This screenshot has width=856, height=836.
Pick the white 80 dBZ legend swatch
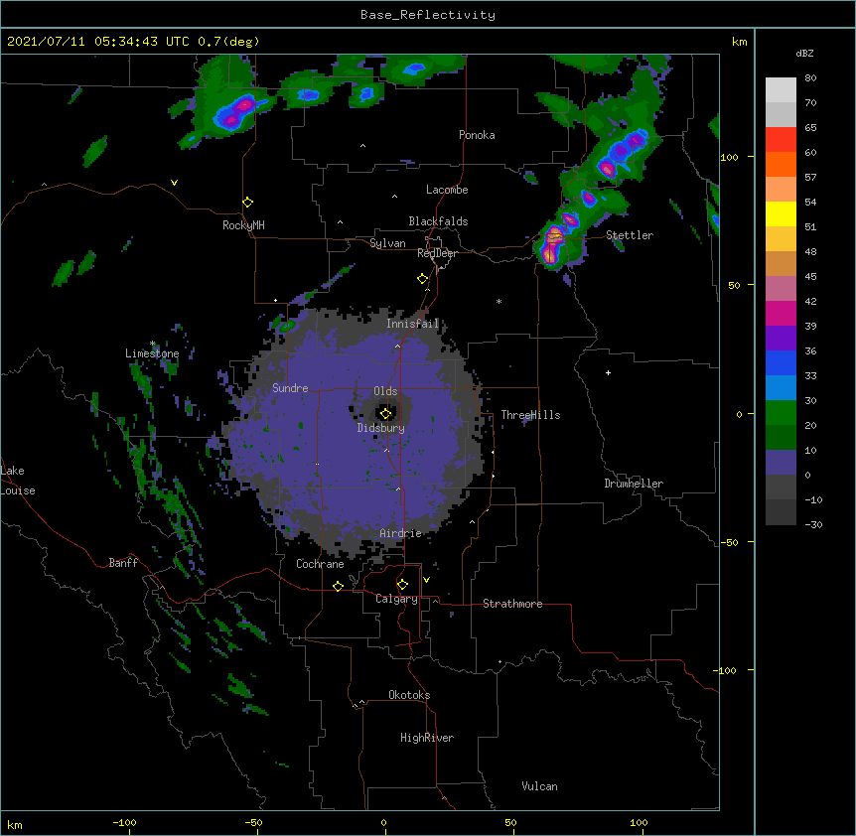[781, 90]
